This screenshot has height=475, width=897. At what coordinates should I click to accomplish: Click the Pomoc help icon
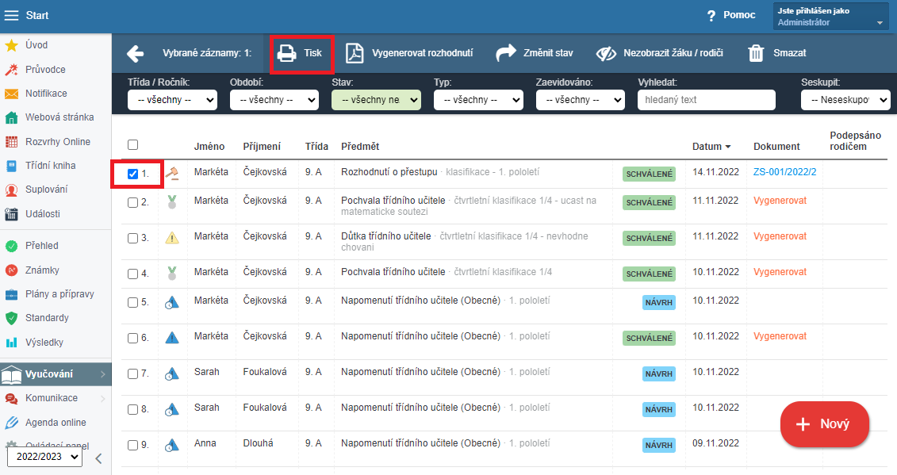711,16
